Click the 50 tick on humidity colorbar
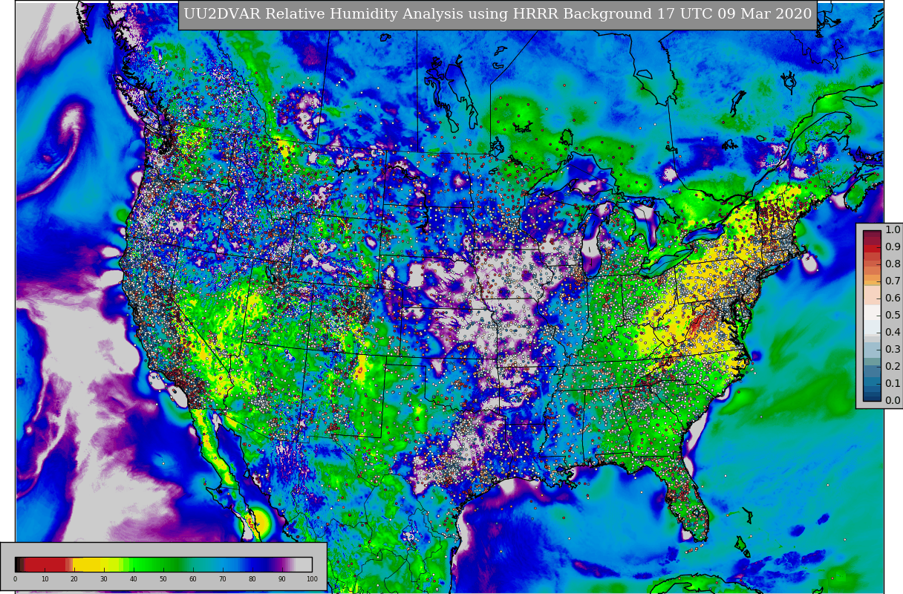903x594 pixels. pos(163,579)
